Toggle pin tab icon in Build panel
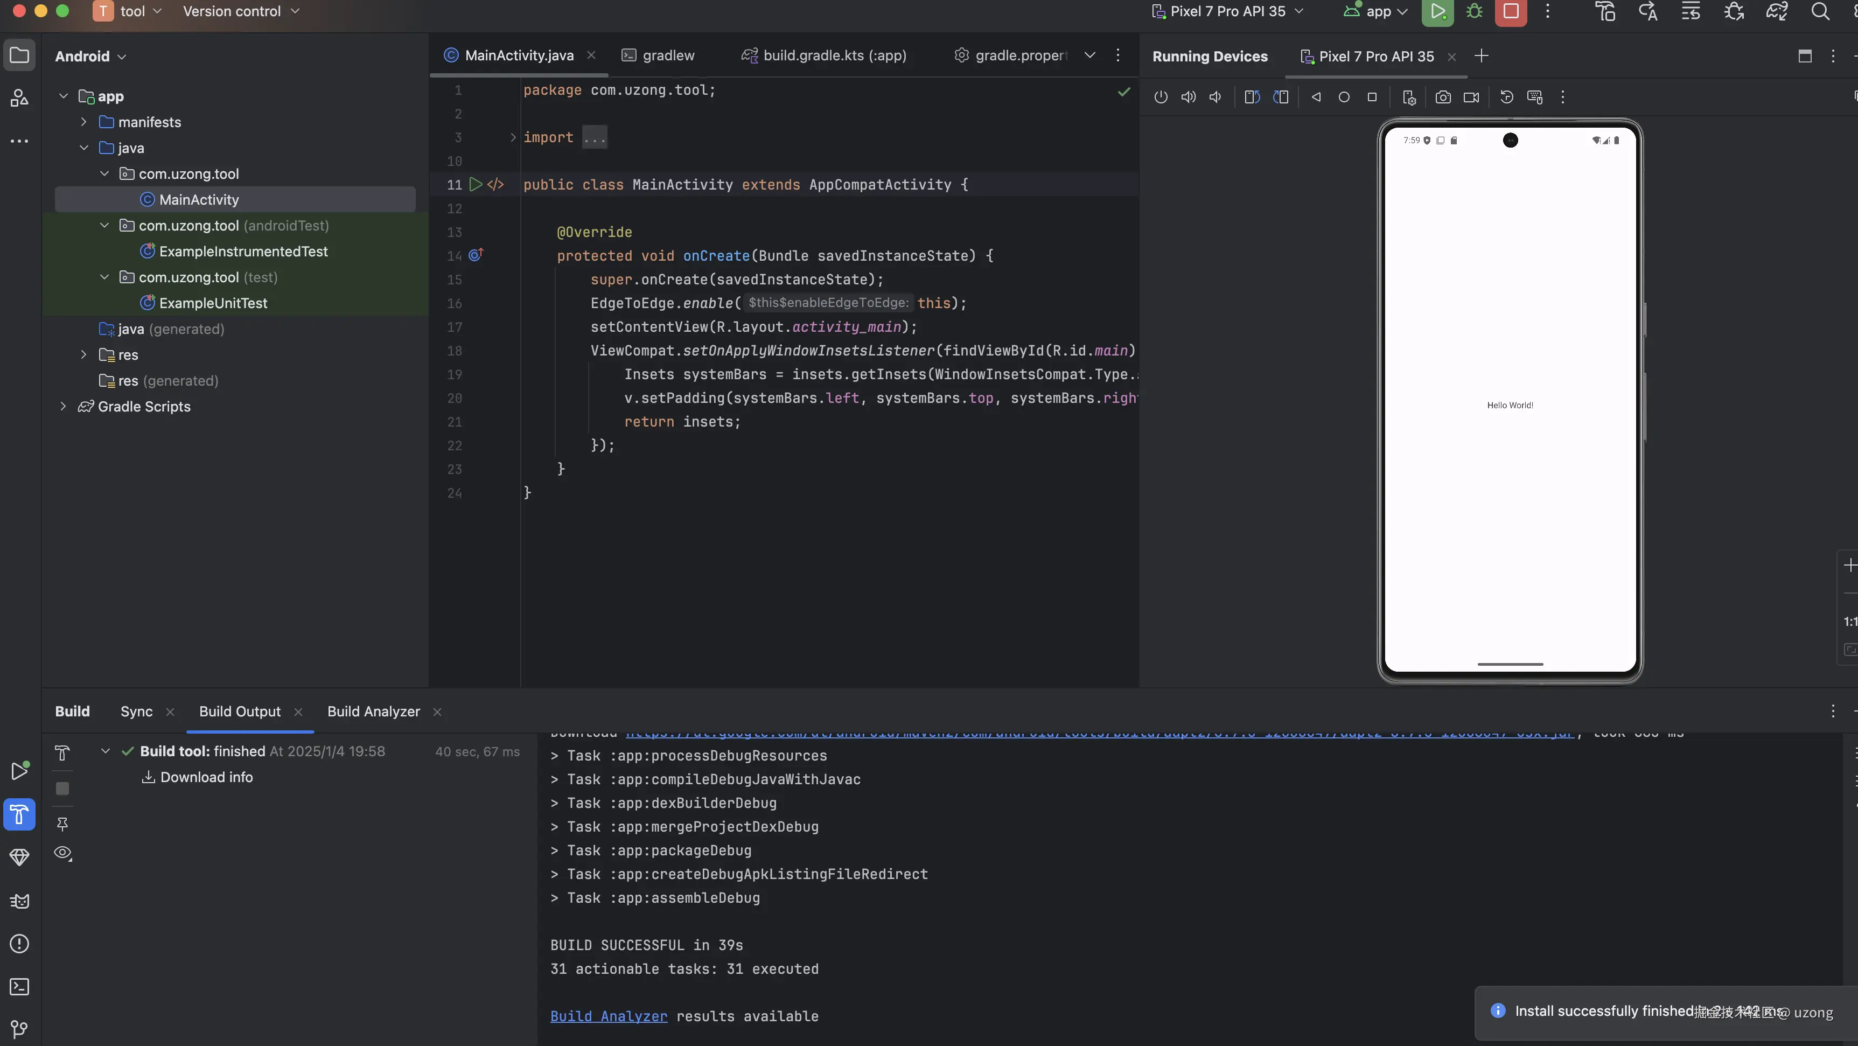Image resolution: width=1858 pixels, height=1046 pixels. click(63, 823)
